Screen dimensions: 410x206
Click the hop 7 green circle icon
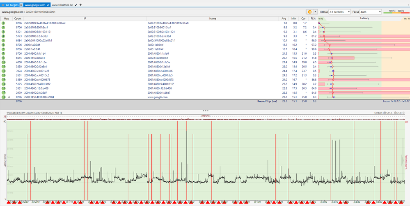[x=3, y=49]
